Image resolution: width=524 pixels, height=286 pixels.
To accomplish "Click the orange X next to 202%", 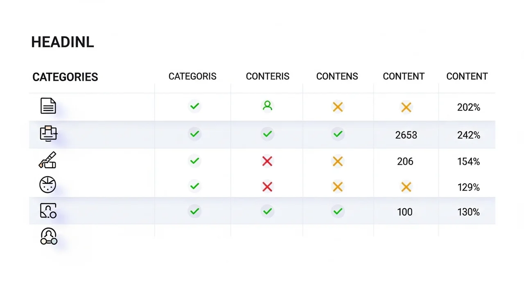I will coord(406,107).
